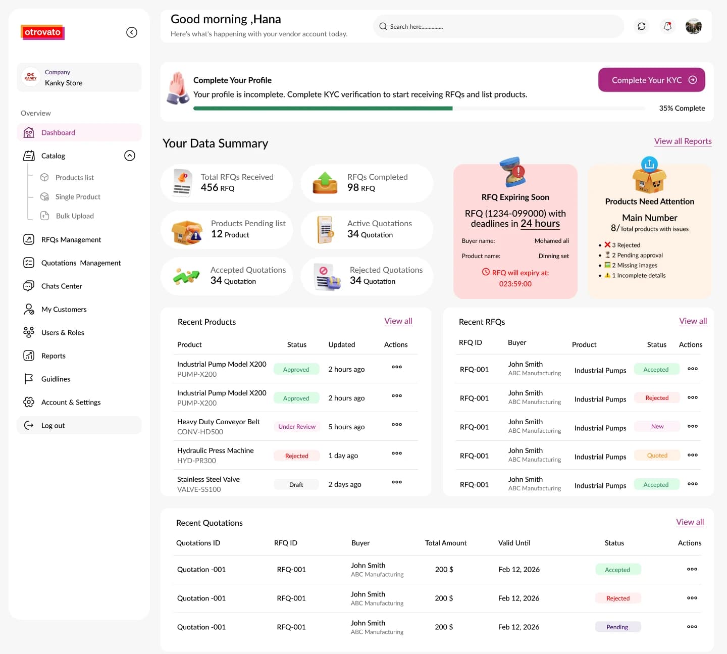
Task: Open Single Product in Catalog
Action: (78, 197)
